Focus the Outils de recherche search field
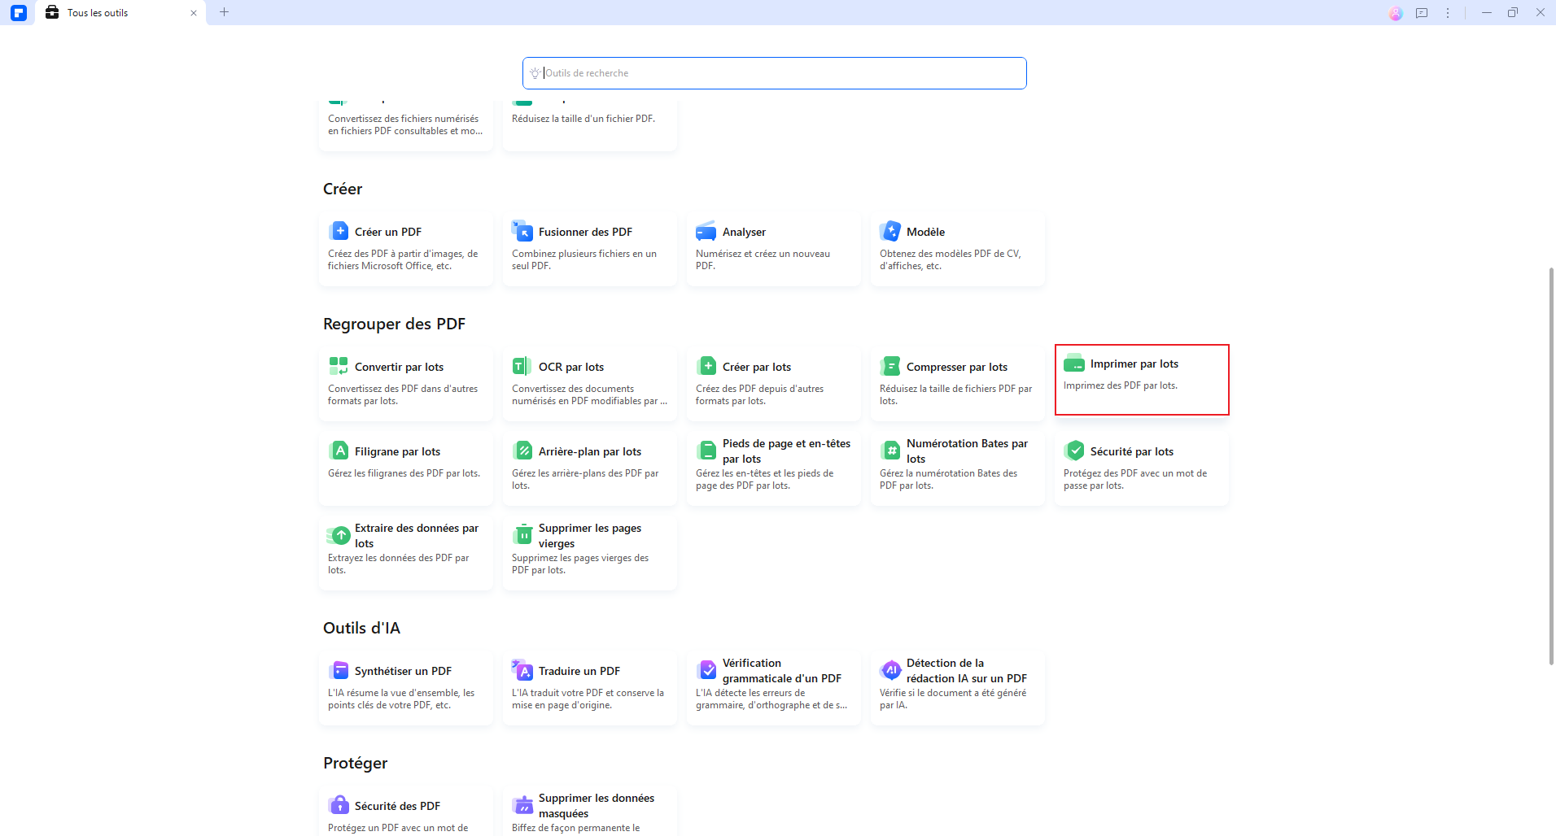The height and width of the screenshot is (836, 1556). pos(774,73)
